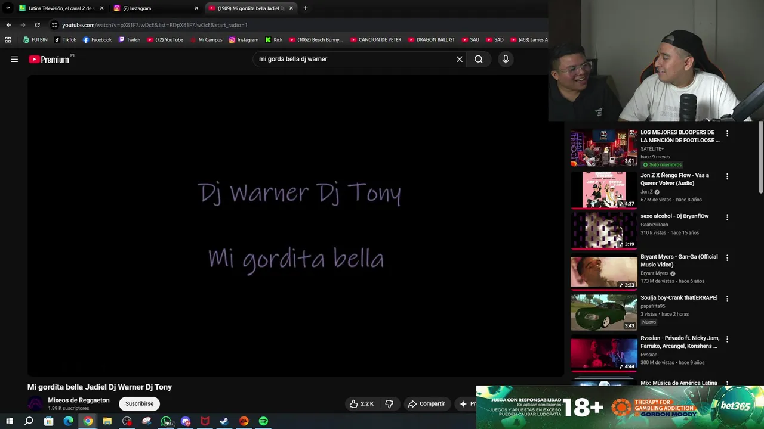Open options for Soulja boy Crank that video
The width and height of the screenshot is (764, 429).
(727, 299)
